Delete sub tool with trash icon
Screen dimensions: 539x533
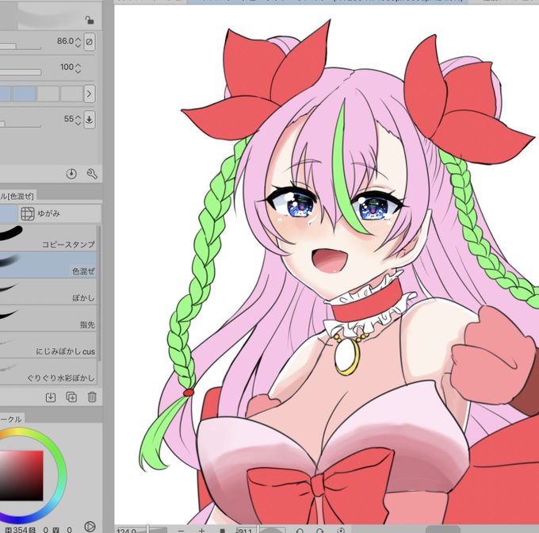point(92,397)
